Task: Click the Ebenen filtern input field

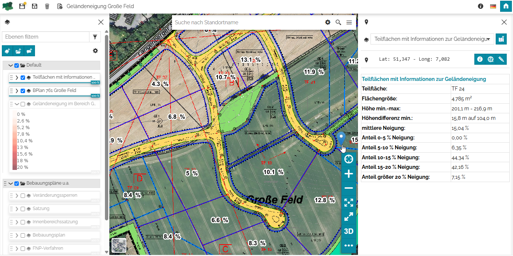Action: (x=46, y=37)
